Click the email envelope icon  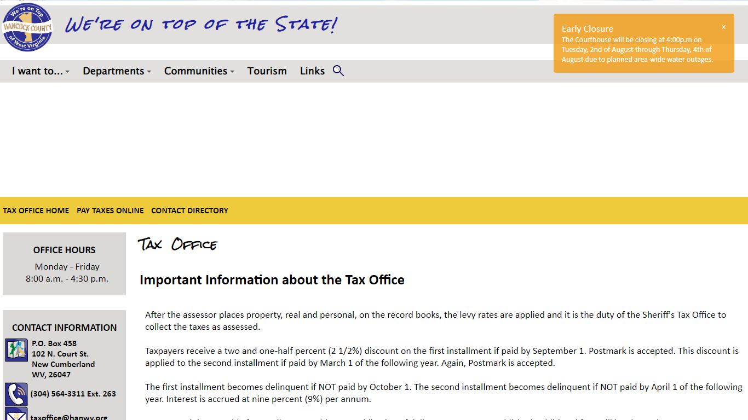(16, 415)
